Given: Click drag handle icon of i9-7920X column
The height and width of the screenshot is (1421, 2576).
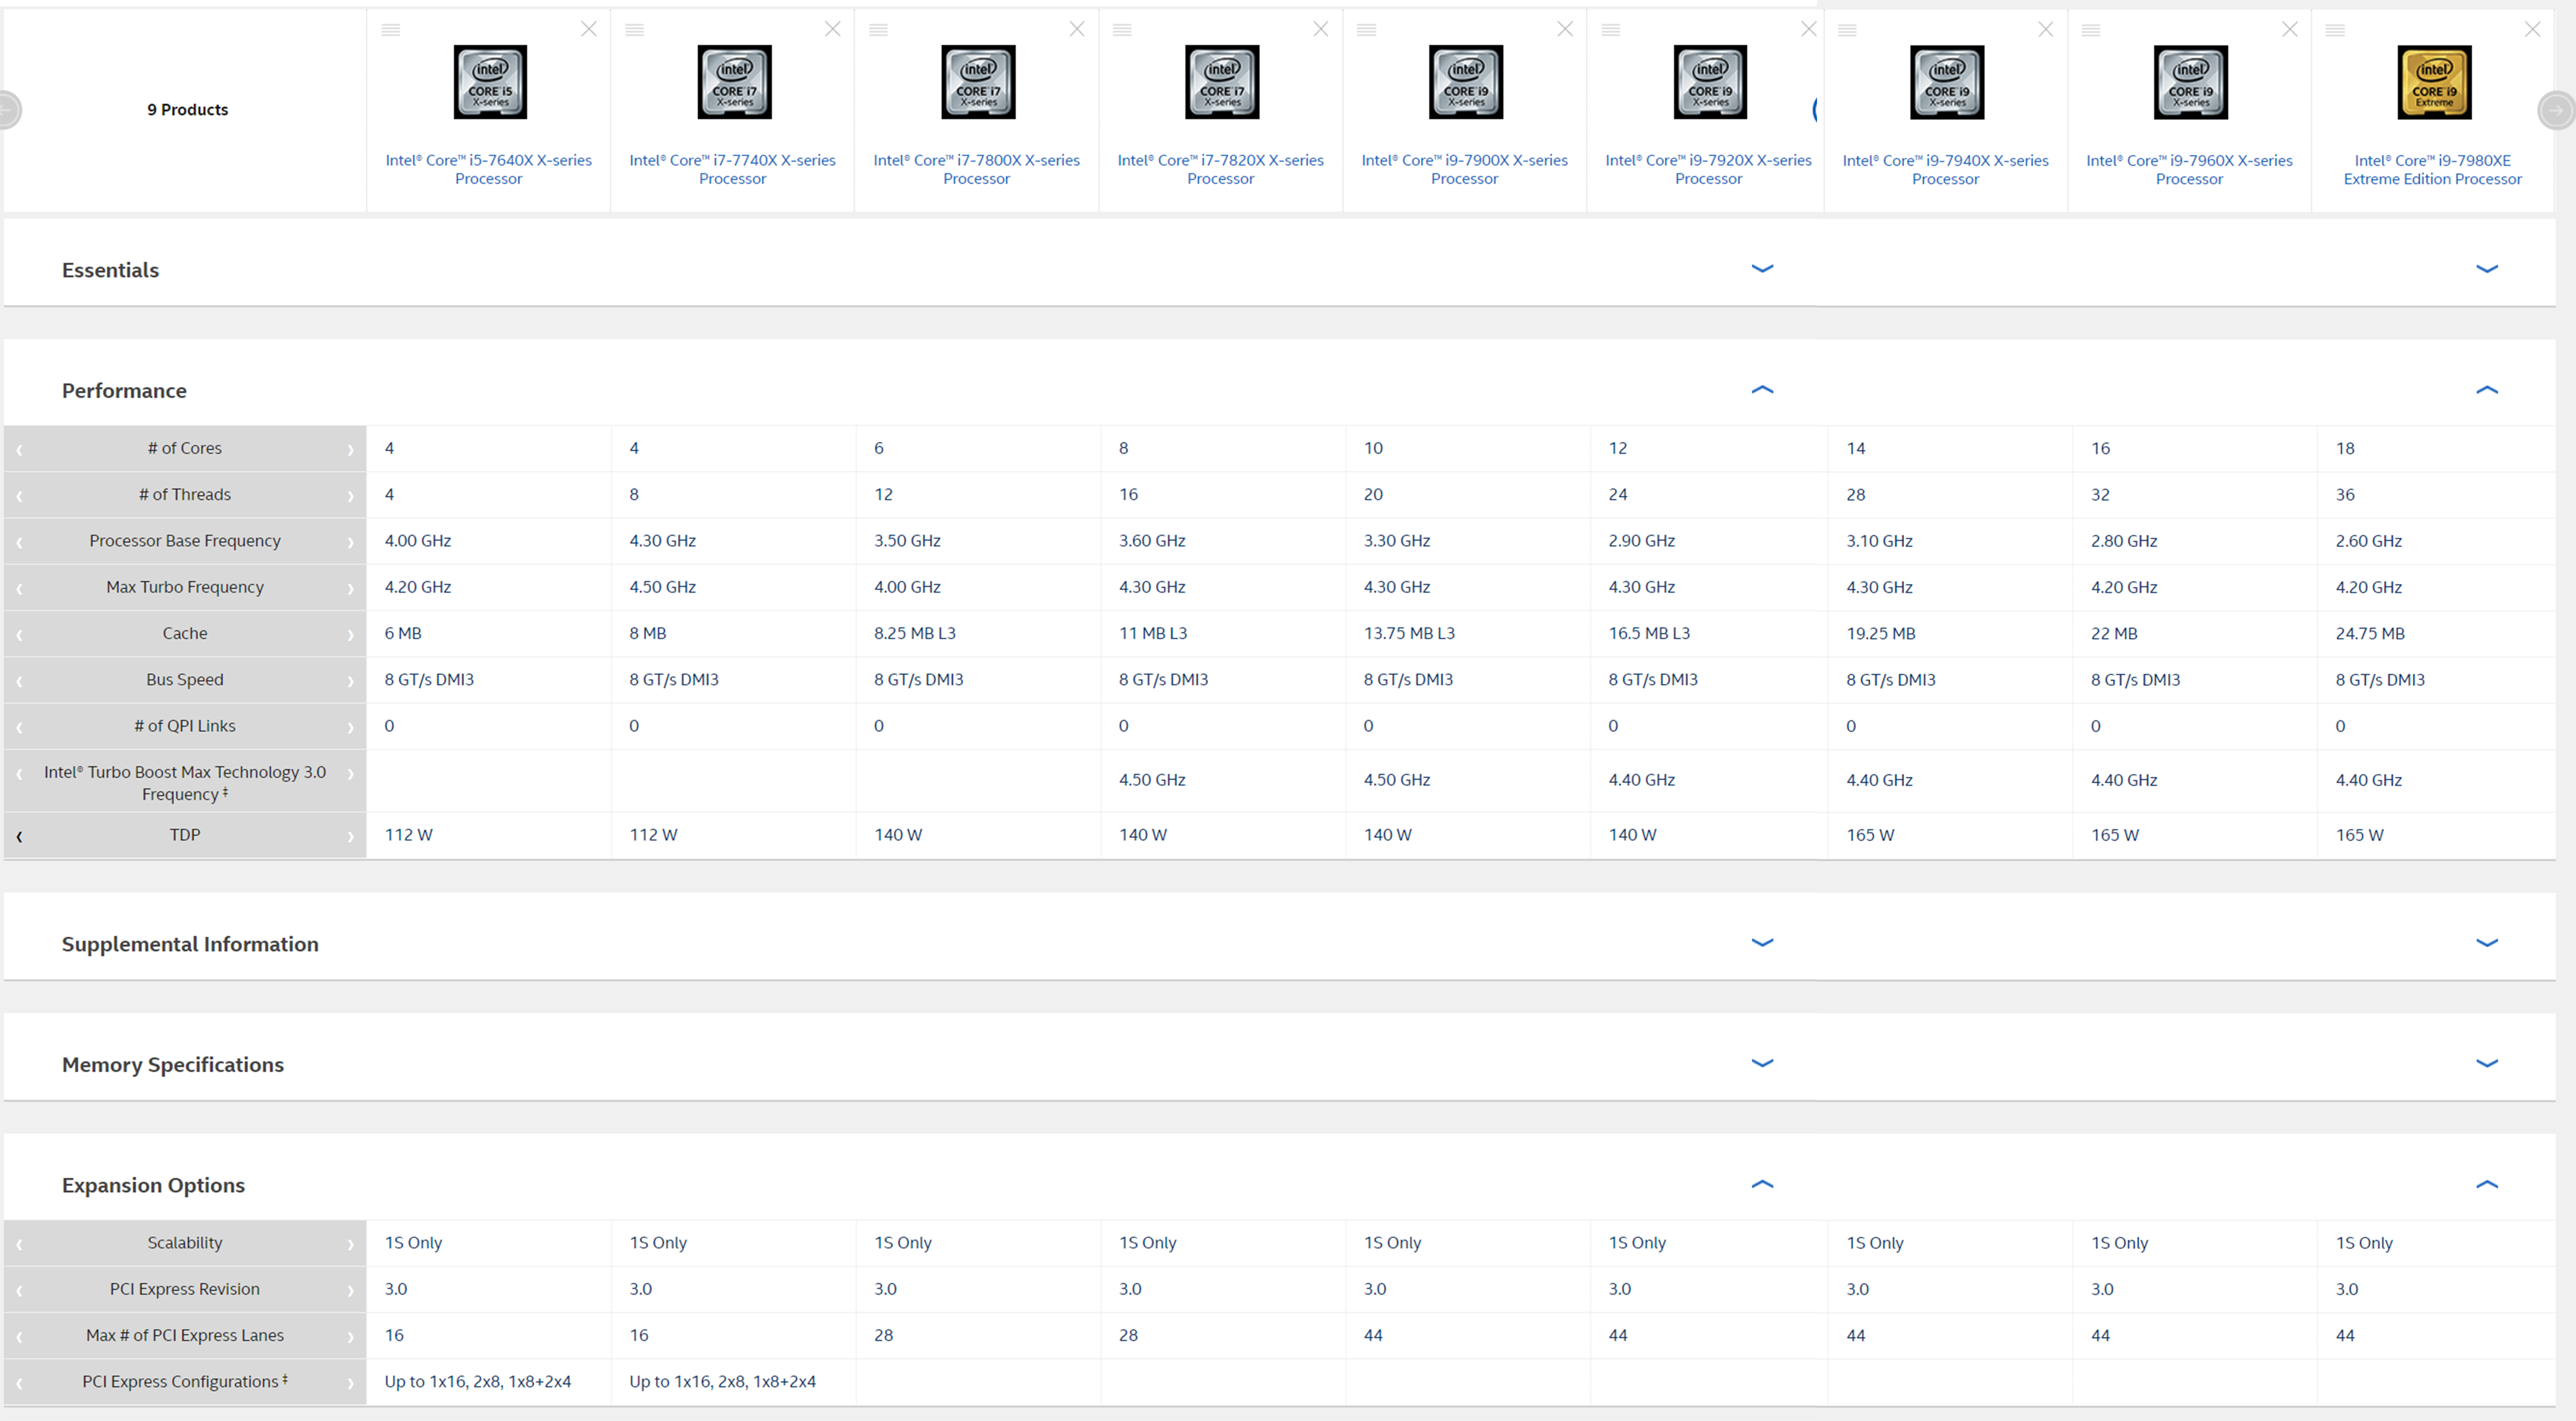Looking at the screenshot, I should [x=1611, y=30].
